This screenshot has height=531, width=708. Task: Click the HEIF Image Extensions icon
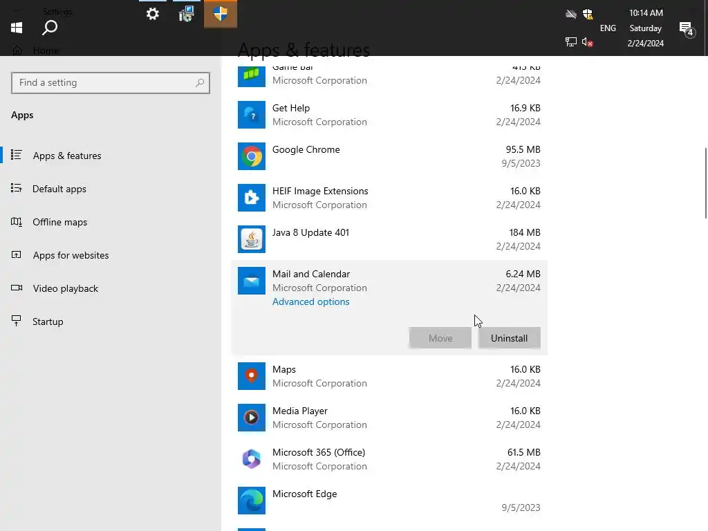coord(252,198)
